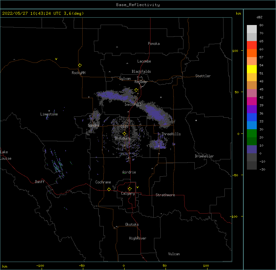Click the Blackfalds city label
This screenshot has height=270, width=276.
[x=141, y=72]
